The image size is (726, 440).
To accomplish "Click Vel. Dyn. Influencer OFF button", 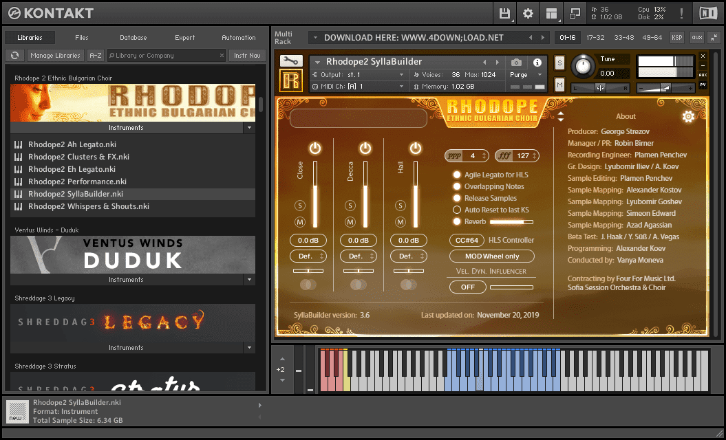I will (468, 287).
